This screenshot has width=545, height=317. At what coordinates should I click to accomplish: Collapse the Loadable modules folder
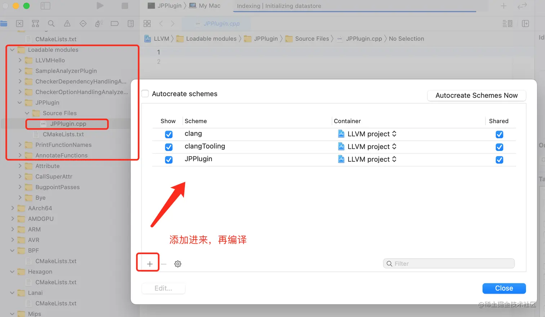tap(13, 50)
